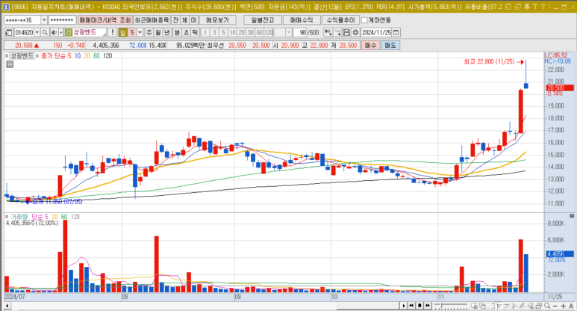This screenshot has width=577, height=311.
Task: Open the account number dropdown
Action: click(44, 20)
